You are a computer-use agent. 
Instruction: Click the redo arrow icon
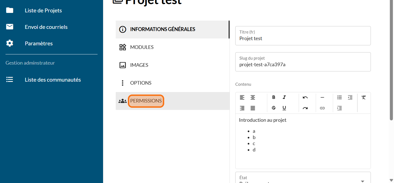305,108
